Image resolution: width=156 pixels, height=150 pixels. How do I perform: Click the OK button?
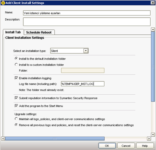pos(107,146)
